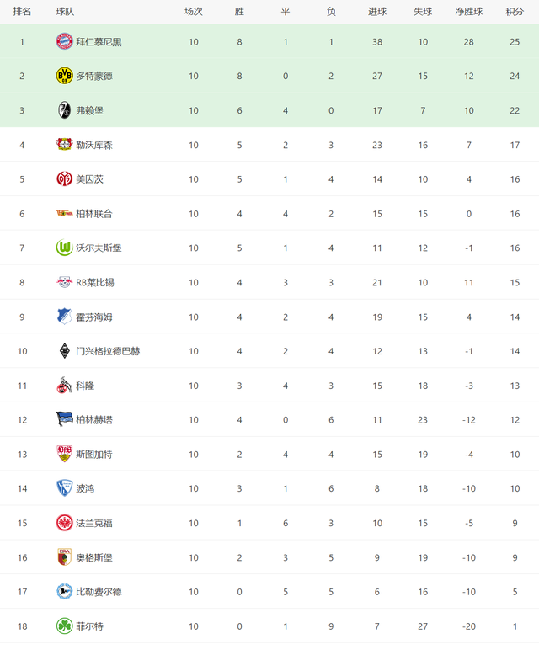539x655 pixels.
Task: Click the Borussia Dortmund BVB logo
Action: (64, 76)
